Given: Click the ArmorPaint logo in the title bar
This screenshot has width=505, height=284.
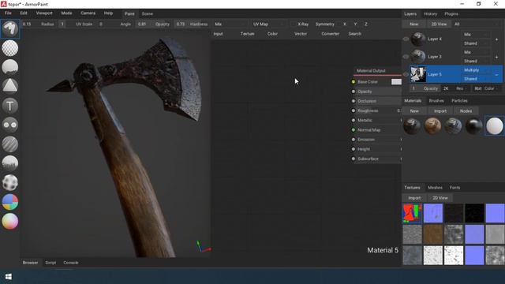Looking at the screenshot, I should coord(3,4).
